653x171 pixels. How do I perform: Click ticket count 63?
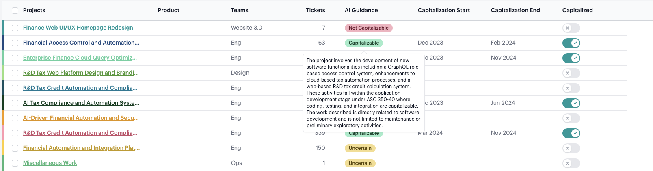click(322, 43)
